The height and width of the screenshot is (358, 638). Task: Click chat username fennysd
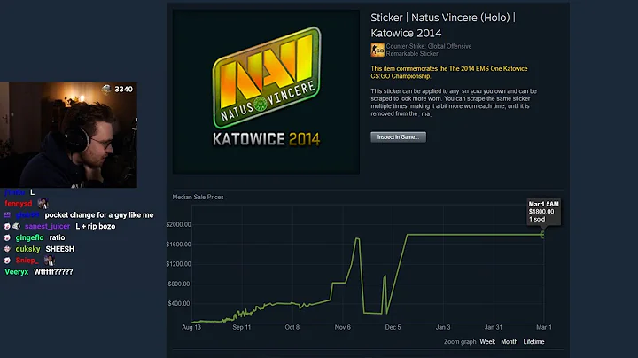19,204
